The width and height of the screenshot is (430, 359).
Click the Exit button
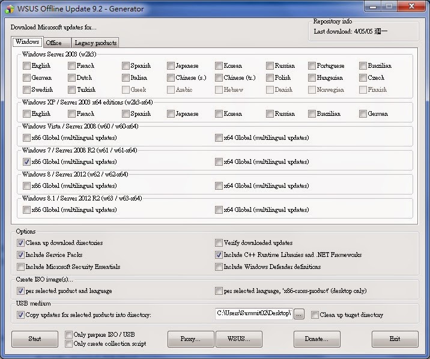395,339
